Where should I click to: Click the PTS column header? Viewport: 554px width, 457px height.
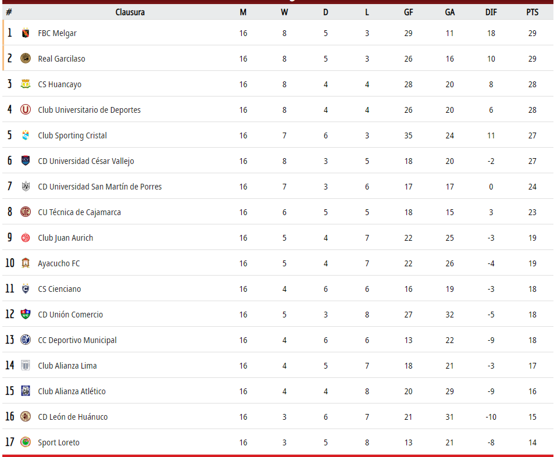point(532,12)
